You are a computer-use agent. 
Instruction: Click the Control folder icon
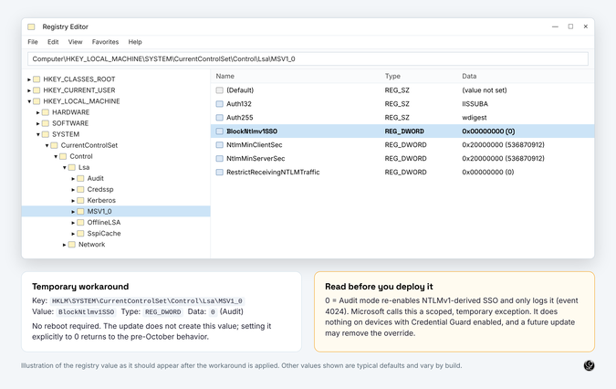point(63,156)
